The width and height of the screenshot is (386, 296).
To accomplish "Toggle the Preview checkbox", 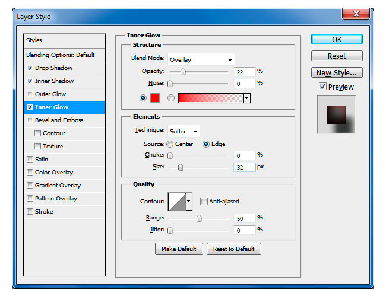I will tap(322, 87).
